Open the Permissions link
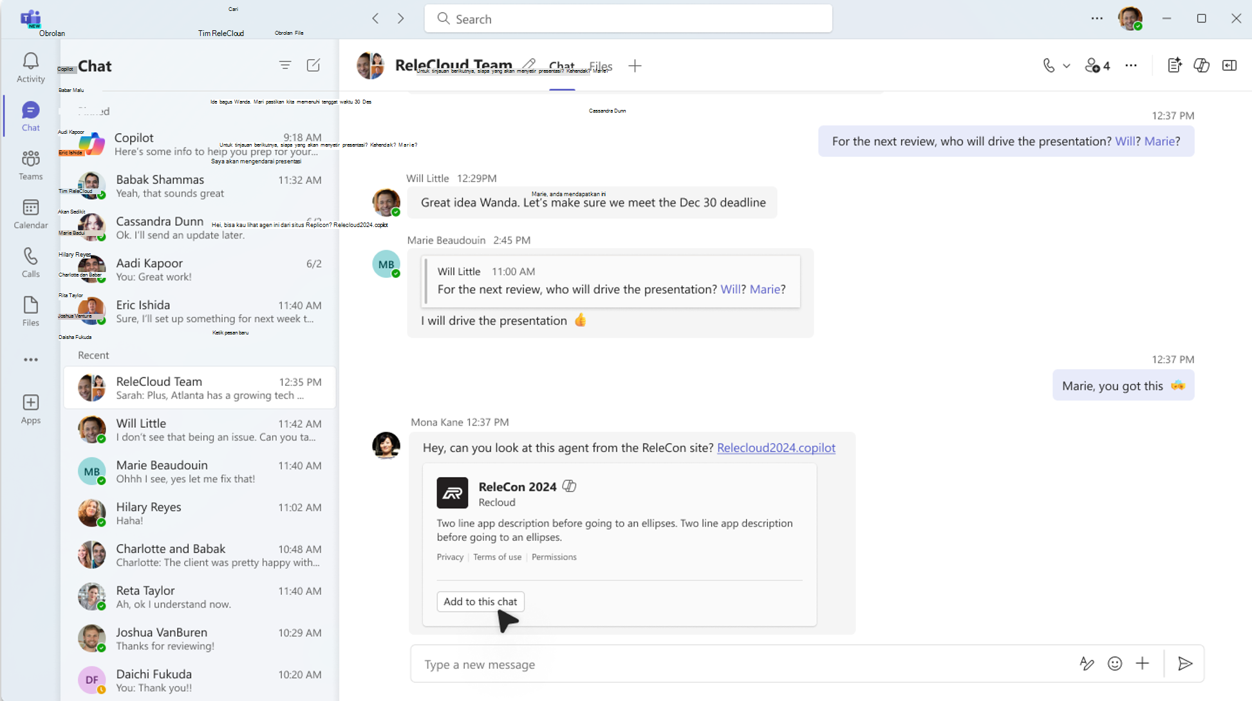This screenshot has height=701, width=1252. (554, 557)
